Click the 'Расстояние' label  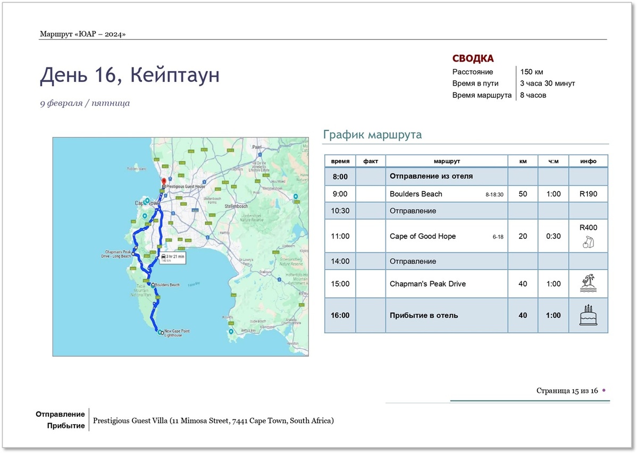(473, 72)
